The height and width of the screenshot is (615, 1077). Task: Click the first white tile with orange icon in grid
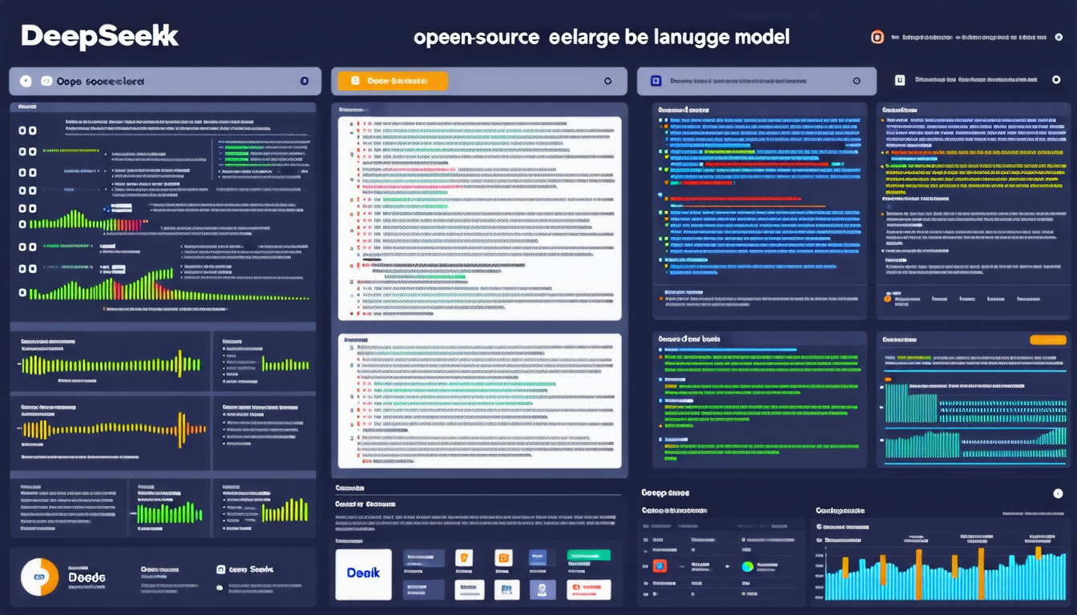[x=463, y=558]
